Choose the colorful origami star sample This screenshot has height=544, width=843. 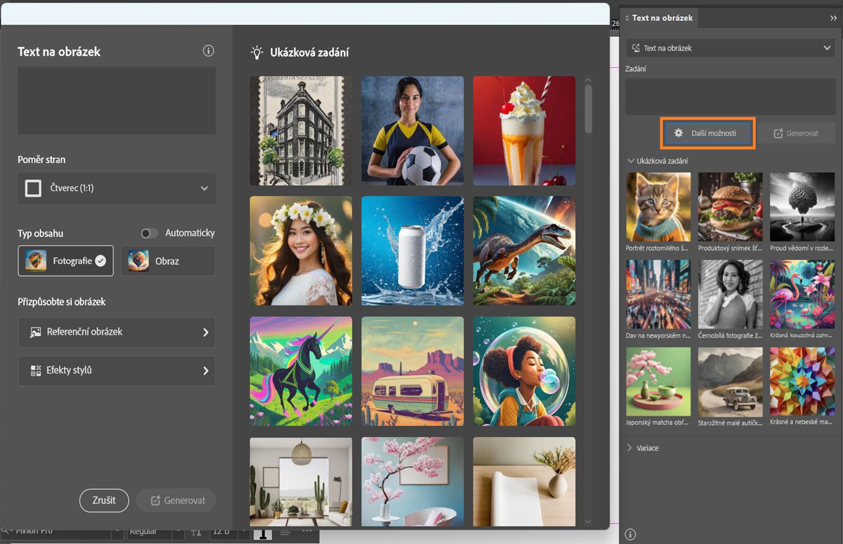(x=802, y=382)
